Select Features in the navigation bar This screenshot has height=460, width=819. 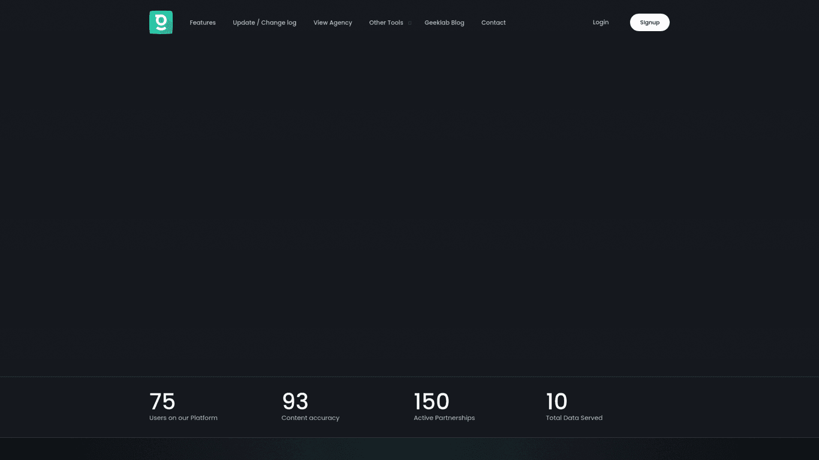tap(203, 22)
